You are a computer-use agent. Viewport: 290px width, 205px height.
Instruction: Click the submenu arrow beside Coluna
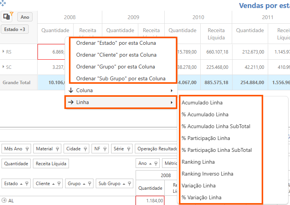tap(172, 91)
